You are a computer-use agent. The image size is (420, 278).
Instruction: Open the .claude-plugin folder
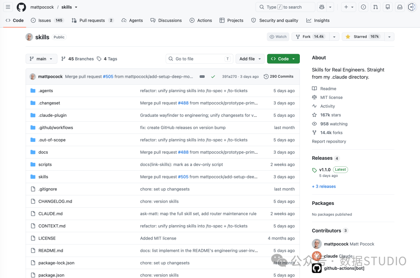coord(52,115)
